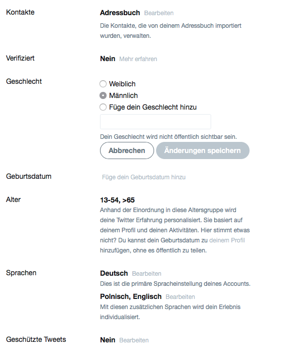This screenshot has width=295, height=355.
Task: Click the bold Adressbuch heading
Action: [x=120, y=13]
